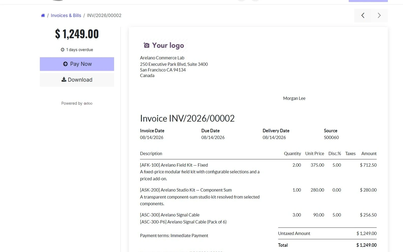This screenshot has height=252, width=403.
Task: Click unit price 375.00
Action: pyautogui.click(x=317, y=165)
